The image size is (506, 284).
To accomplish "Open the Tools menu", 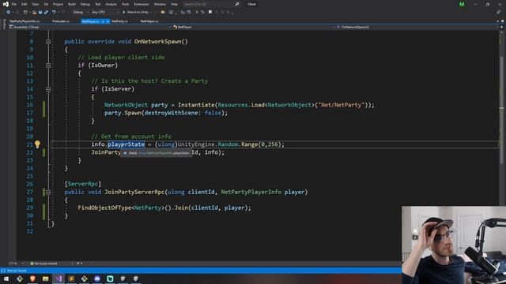I will (125, 4).
